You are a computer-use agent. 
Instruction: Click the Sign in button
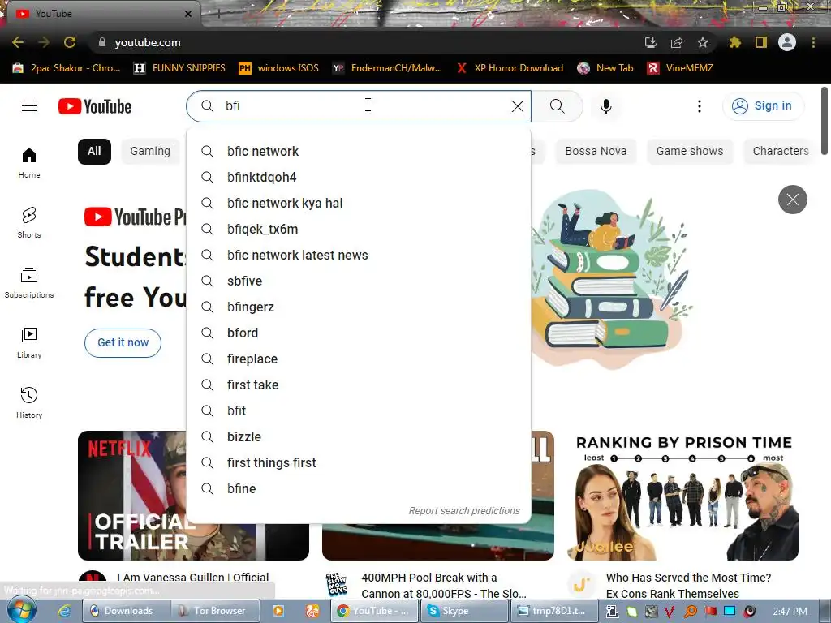click(763, 106)
